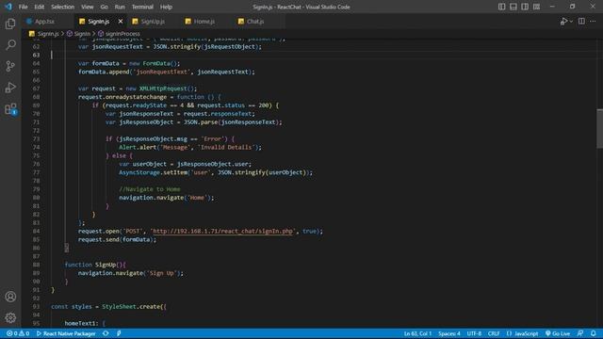Click the 'Alert.alert' code line
603x339 pixels.
[190, 147]
